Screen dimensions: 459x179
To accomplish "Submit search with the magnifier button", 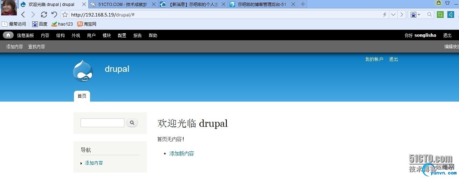I will 132,123.
